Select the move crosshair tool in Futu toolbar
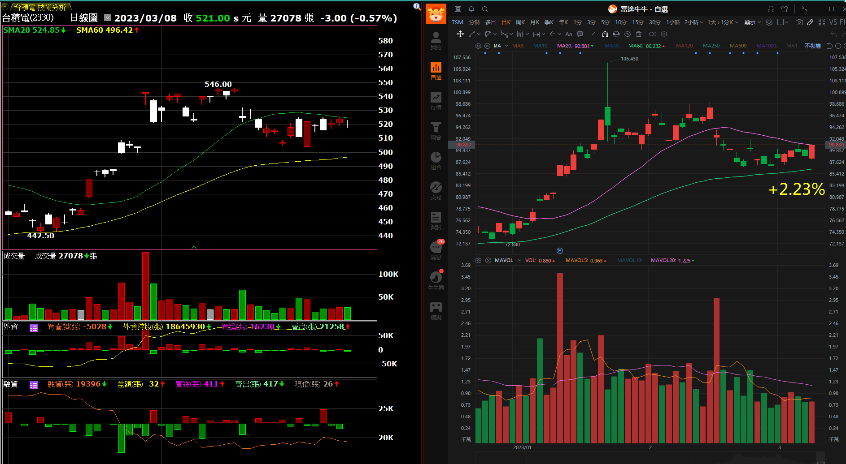Screen dimensions: 846x464 (460, 34)
